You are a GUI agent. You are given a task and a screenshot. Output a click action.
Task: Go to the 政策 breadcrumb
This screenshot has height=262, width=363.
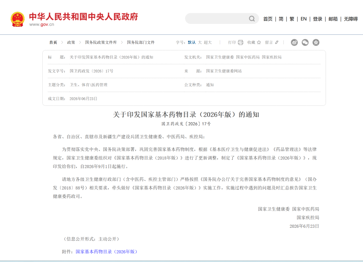tap(71, 42)
